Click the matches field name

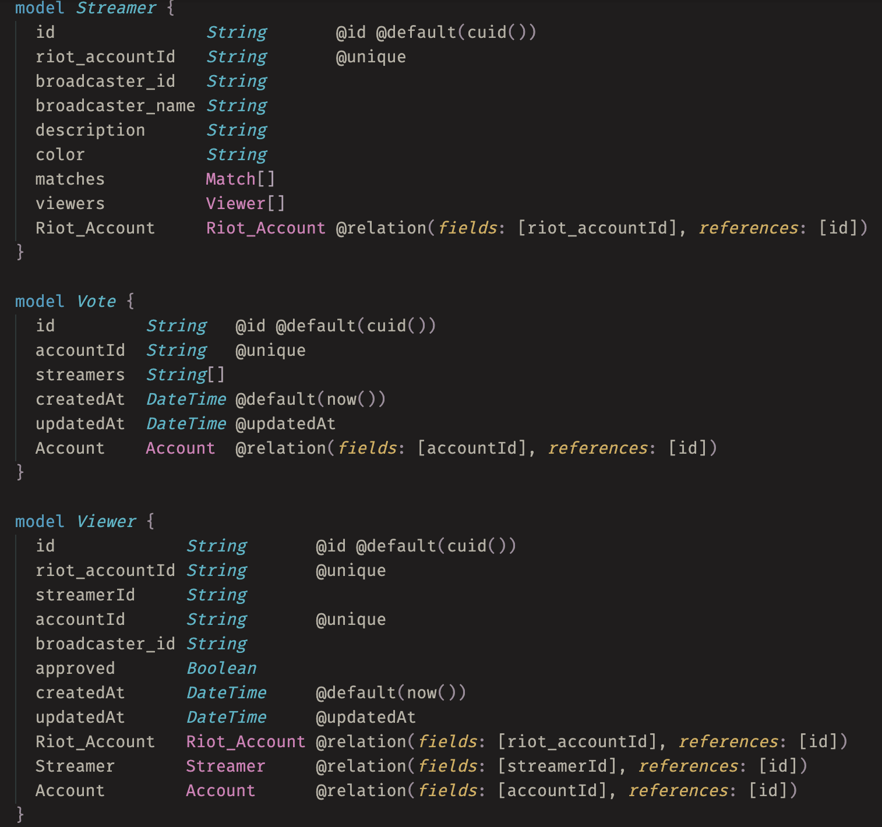pos(70,179)
